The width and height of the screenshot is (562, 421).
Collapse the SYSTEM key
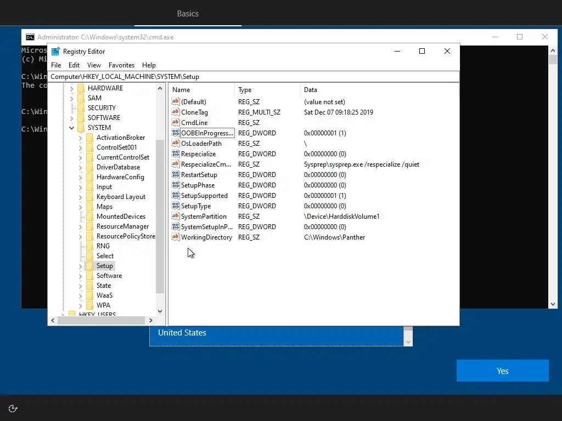click(x=71, y=128)
